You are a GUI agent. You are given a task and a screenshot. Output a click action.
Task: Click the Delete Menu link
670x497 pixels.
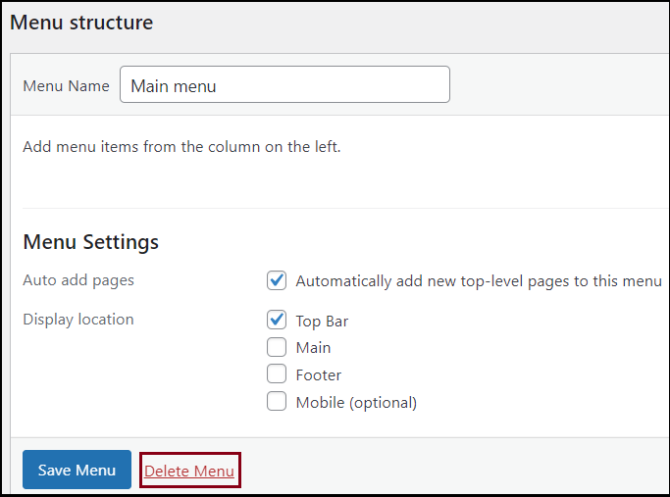(x=189, y=471)
